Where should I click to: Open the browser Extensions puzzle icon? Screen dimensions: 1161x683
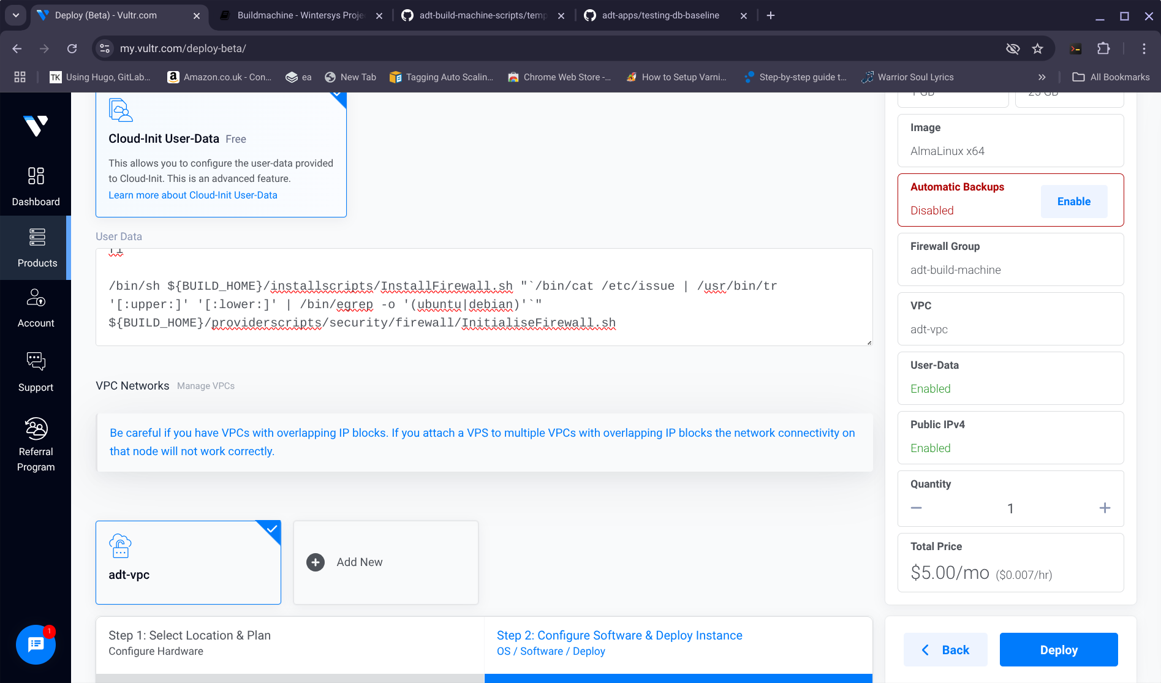pos(1103,48)
